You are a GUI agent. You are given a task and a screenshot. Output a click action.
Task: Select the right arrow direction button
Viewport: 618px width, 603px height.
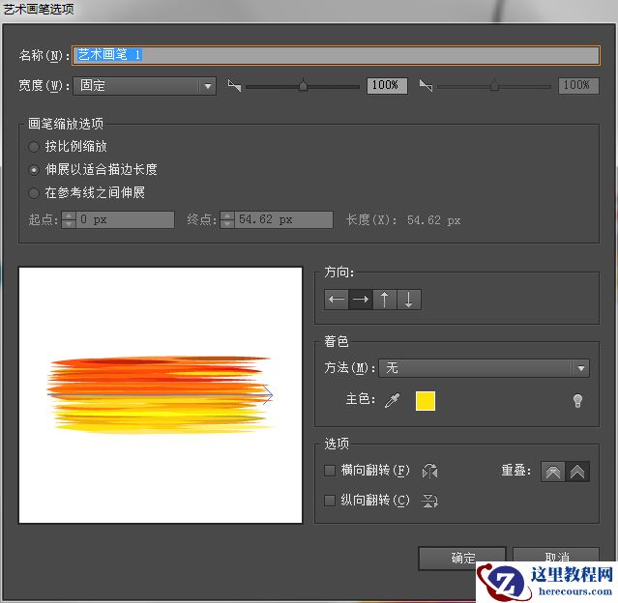click(361, 300)
